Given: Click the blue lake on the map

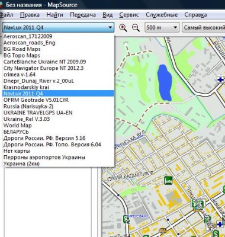Looking at the screenshot, I should pos(165,82).
